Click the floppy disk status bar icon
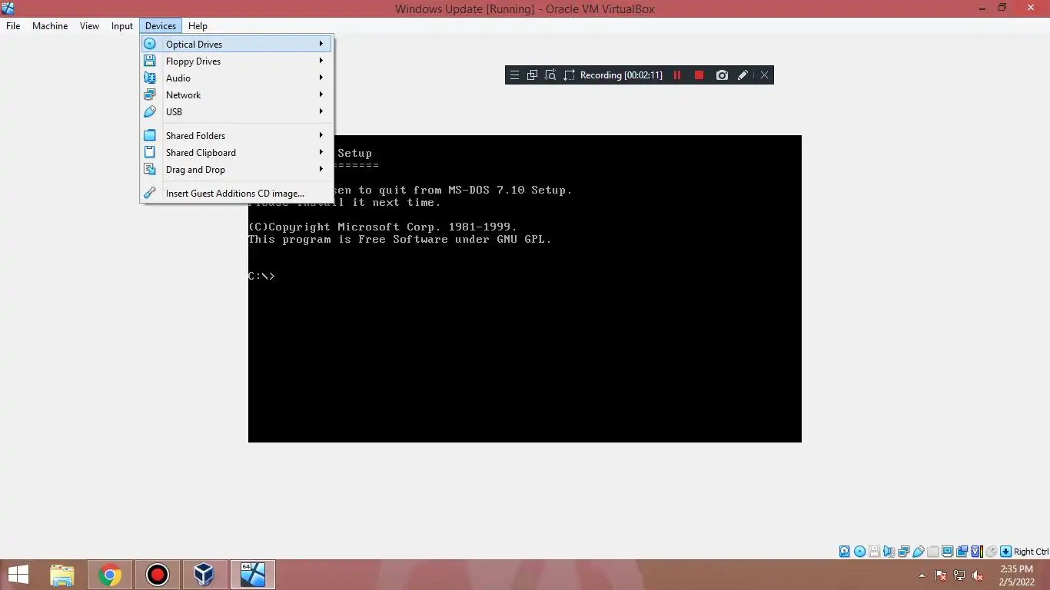 coord(874,552)
